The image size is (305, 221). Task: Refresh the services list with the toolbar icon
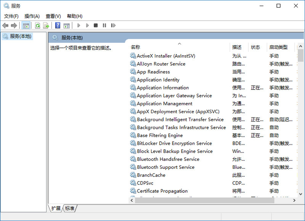(37, 25)
